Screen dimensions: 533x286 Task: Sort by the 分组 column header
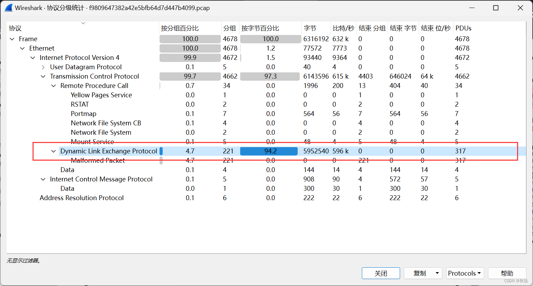tap(229, 28)
